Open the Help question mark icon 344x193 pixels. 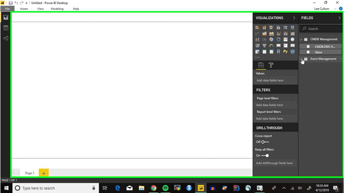pos(341,8)
